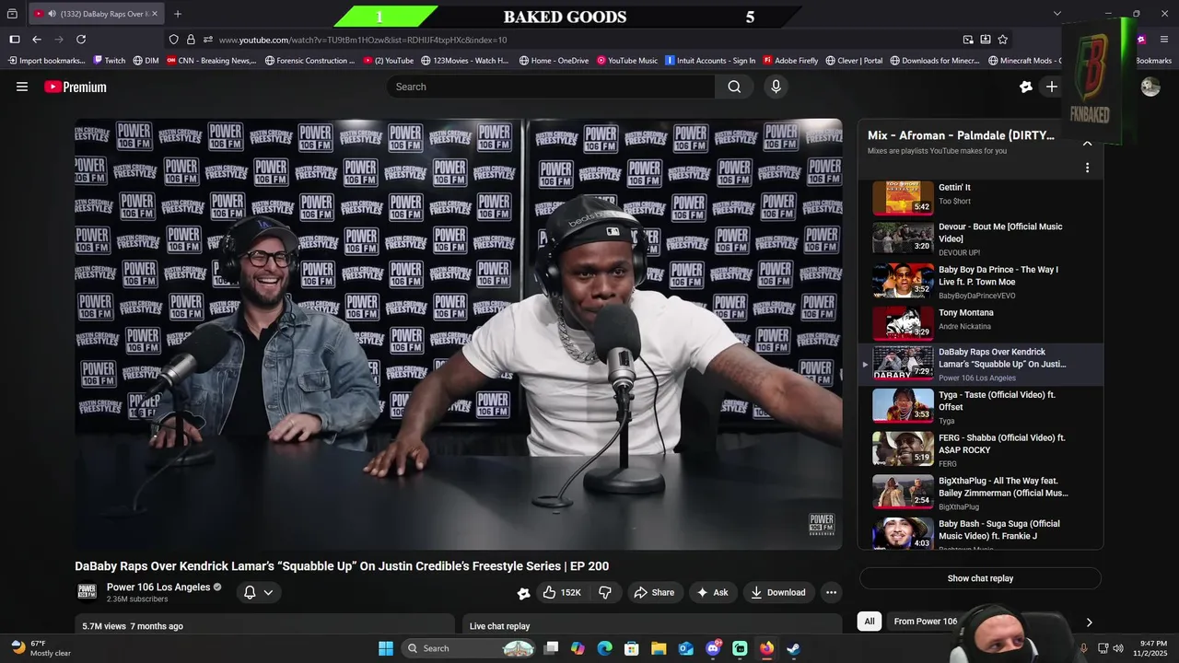1179x663 pixels.
Task: Toggle the notification bell for Power 106
Action: point(258,592)
